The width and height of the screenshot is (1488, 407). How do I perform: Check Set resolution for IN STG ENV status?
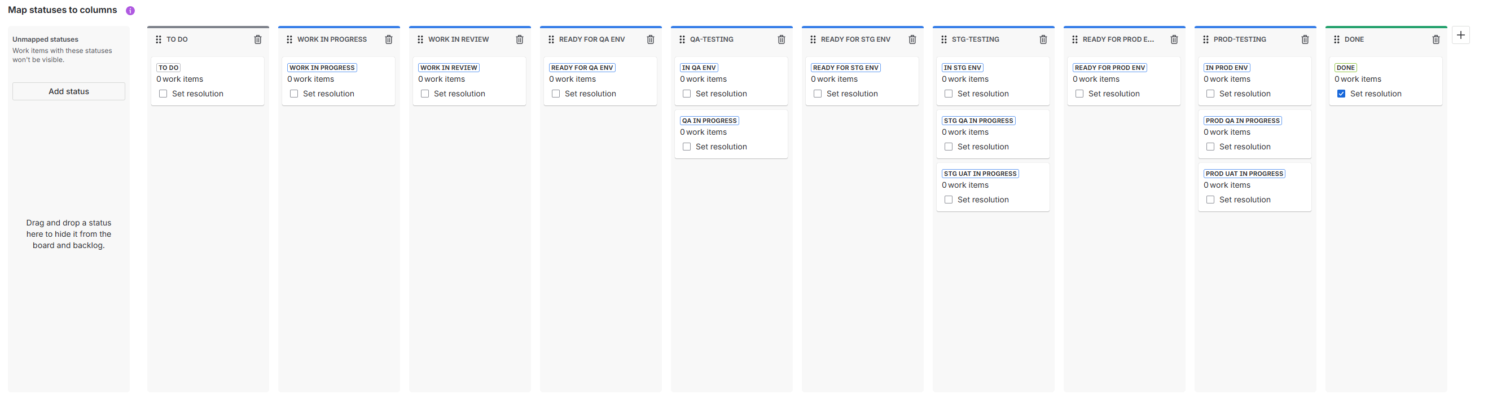point(949,94)
